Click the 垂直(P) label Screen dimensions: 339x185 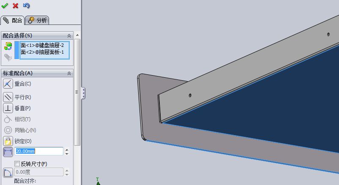tap(22, 108)
